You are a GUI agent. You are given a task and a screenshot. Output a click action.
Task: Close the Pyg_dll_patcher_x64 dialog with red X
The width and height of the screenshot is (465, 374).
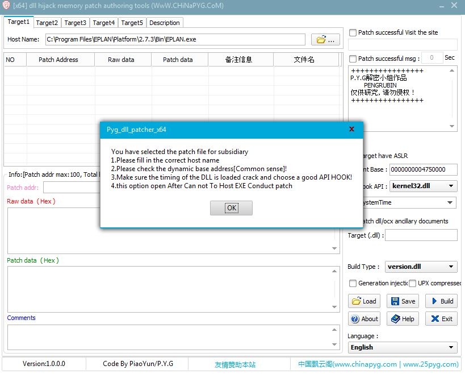[x=351, y=129]
